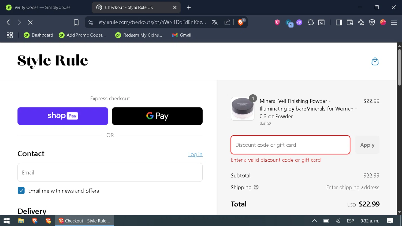This screenshot has height=226, width=402.
Task: Select the Checkout - Style Rule taskbar window
Action: [85, 221]
